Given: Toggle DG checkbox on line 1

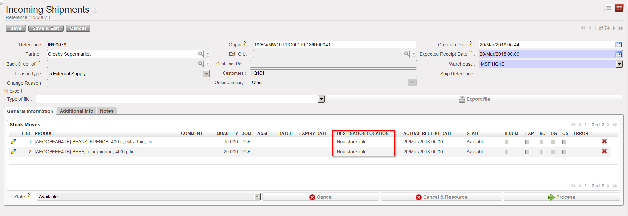Looking at the screenshot, I should click(x=553, y=142).
